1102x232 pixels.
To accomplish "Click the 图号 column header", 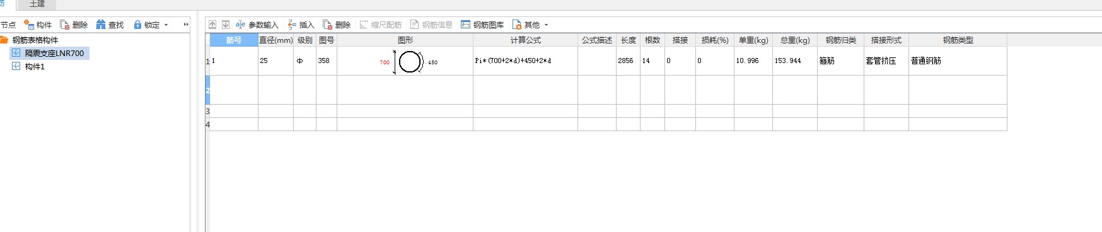I will [x=327, y=40].
